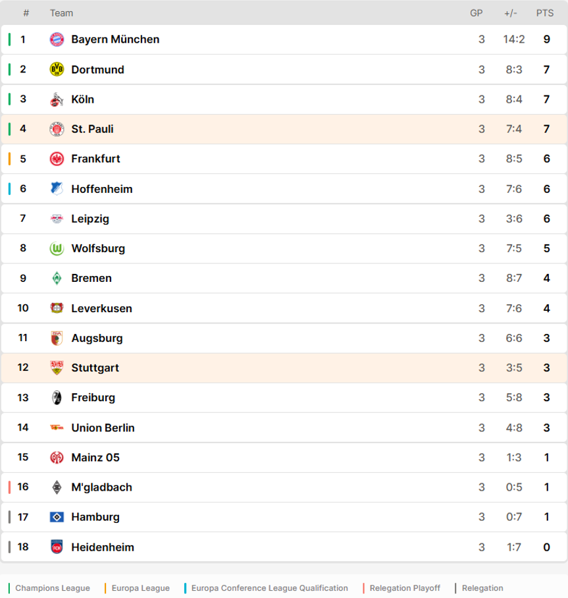Viewport: 568px width, 598px height.
Task: Click the Stuttgart team name
Action: [x=95, y=367]
